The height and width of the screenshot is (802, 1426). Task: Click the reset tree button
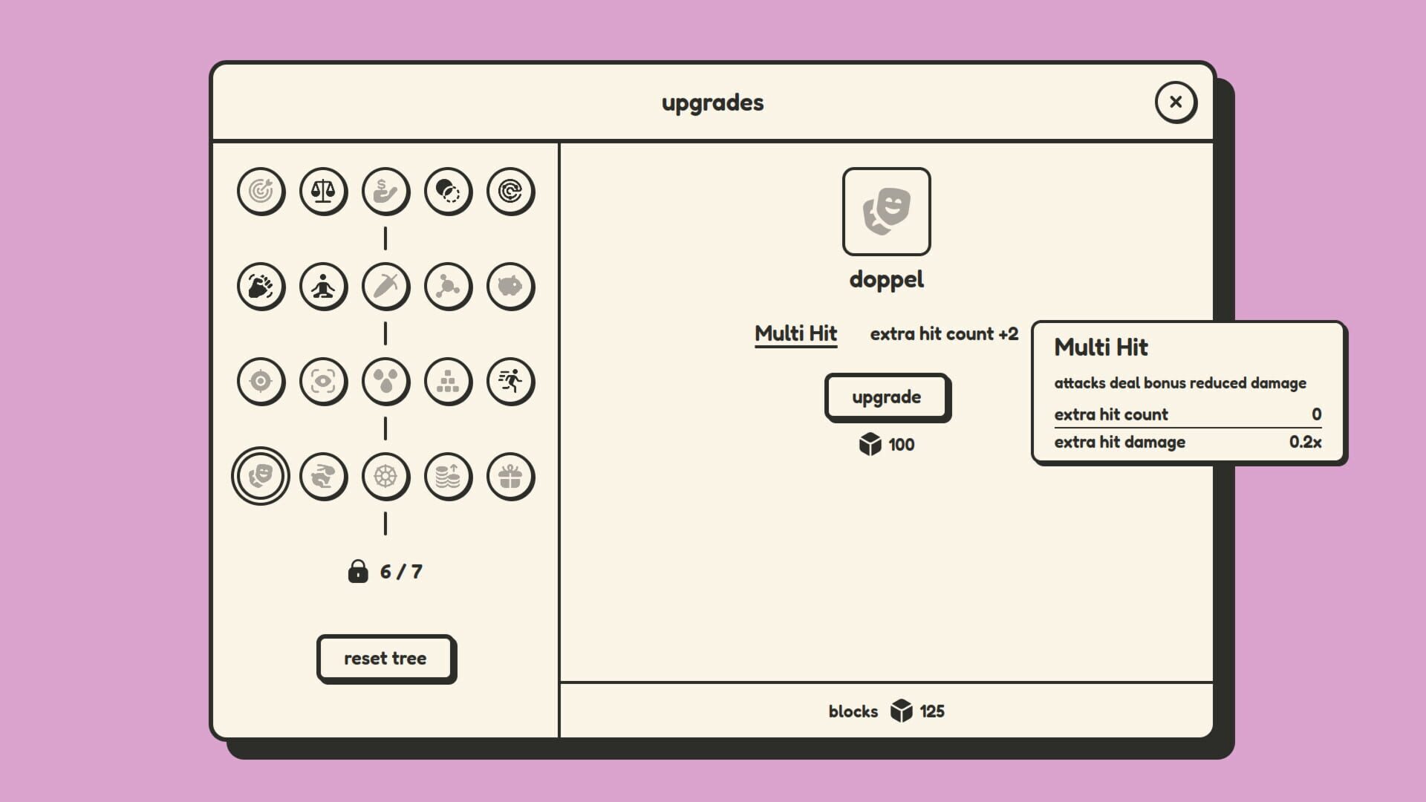point(385,658)
